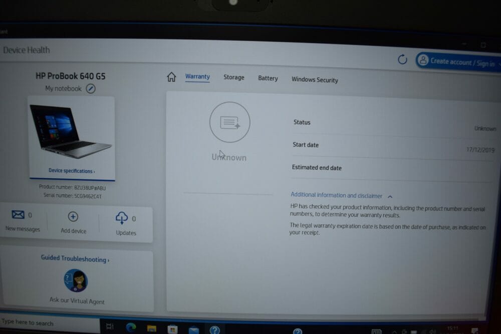Screen dimensions: 501x334
Task: Launch Microsoft Edge from the taskbar
Action: coord(131,327)
